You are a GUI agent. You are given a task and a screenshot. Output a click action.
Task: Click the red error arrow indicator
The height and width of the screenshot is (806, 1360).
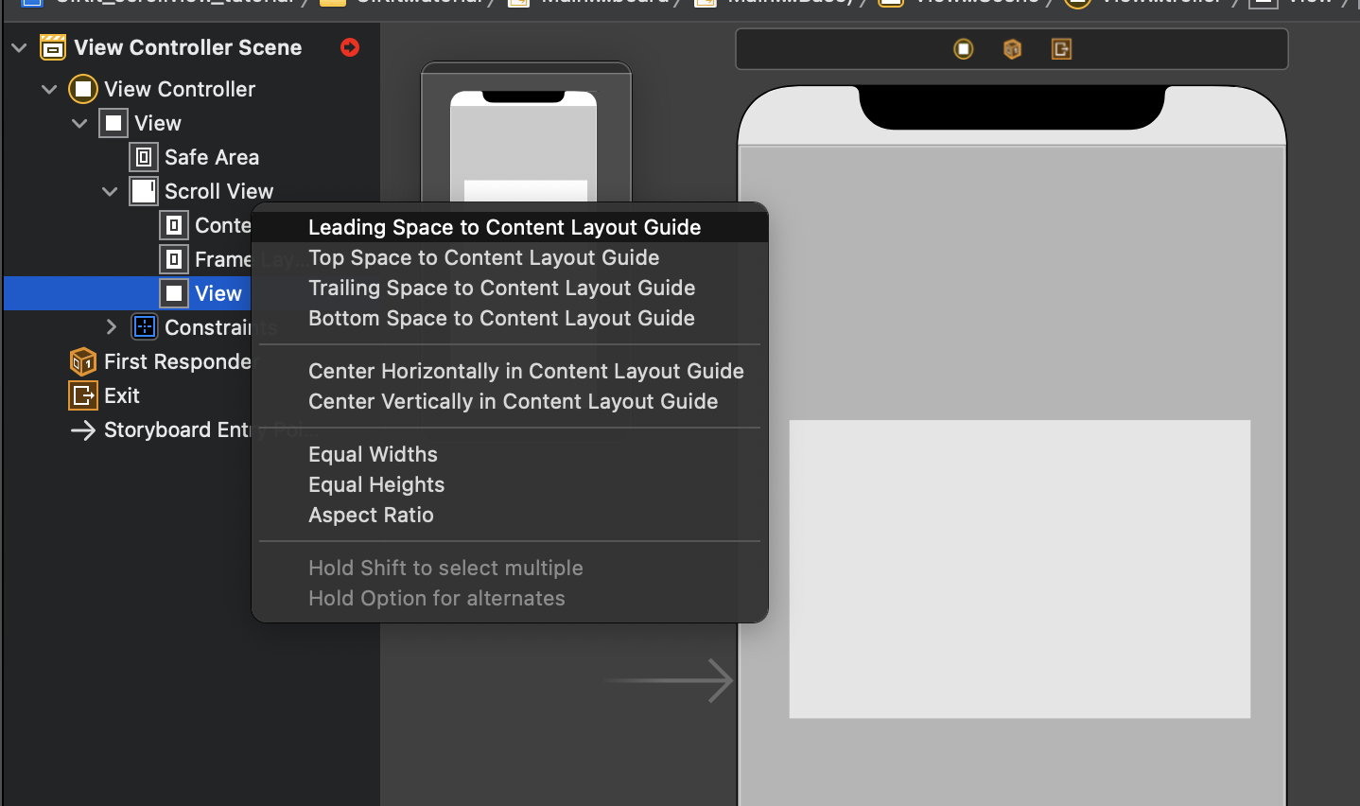[350, 47]
